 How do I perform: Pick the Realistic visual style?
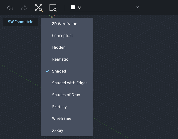[x=60, y=59]
